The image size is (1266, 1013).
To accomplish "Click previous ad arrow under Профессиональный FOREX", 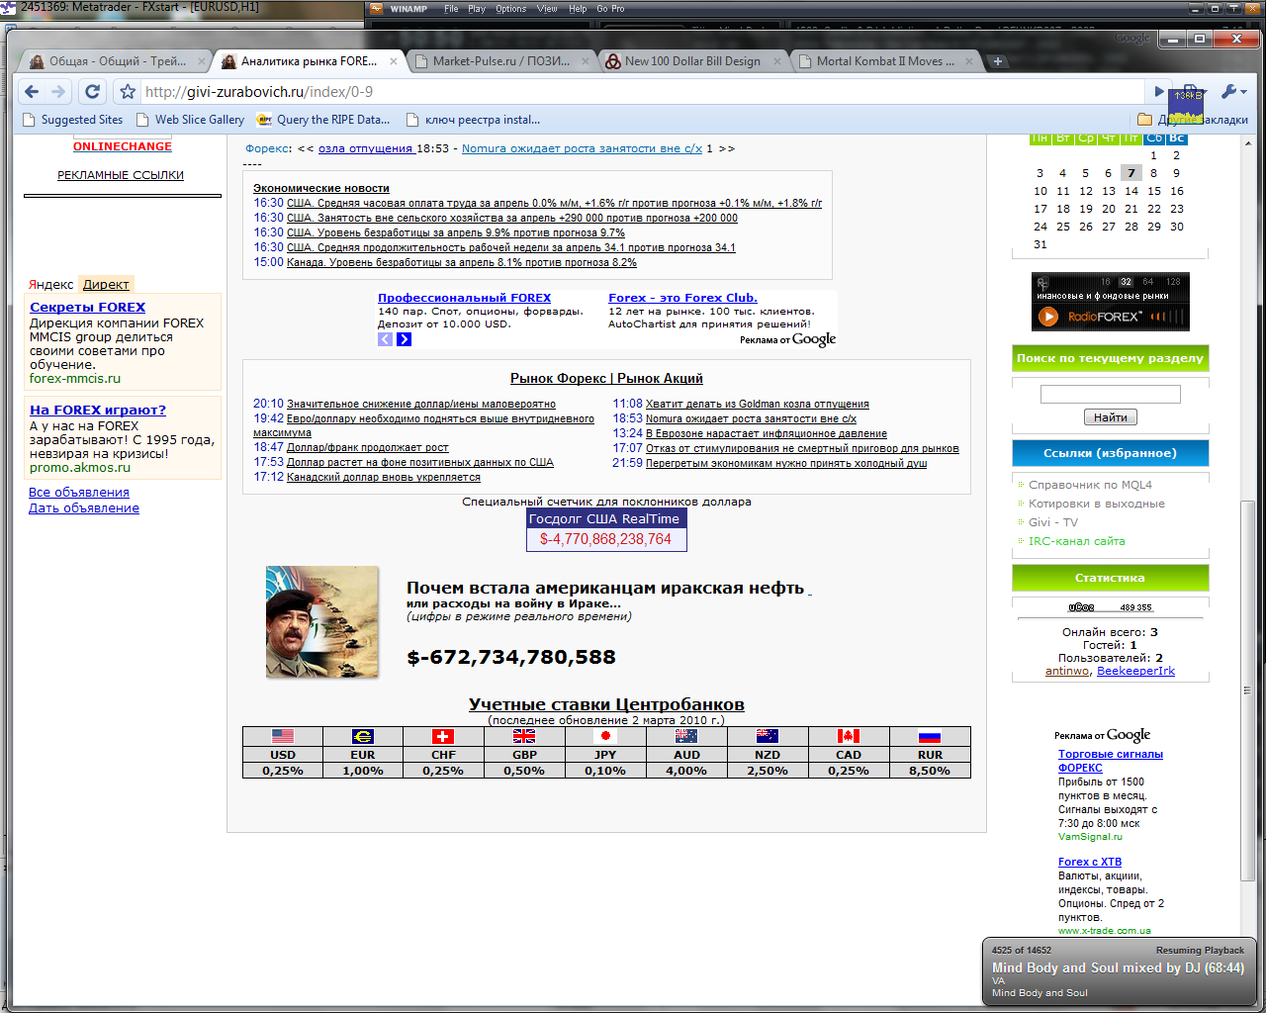I will click(x=385, y=339).
